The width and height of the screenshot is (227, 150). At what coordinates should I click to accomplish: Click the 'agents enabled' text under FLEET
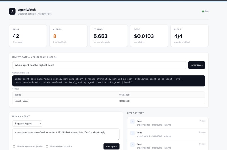pos(182,42)
